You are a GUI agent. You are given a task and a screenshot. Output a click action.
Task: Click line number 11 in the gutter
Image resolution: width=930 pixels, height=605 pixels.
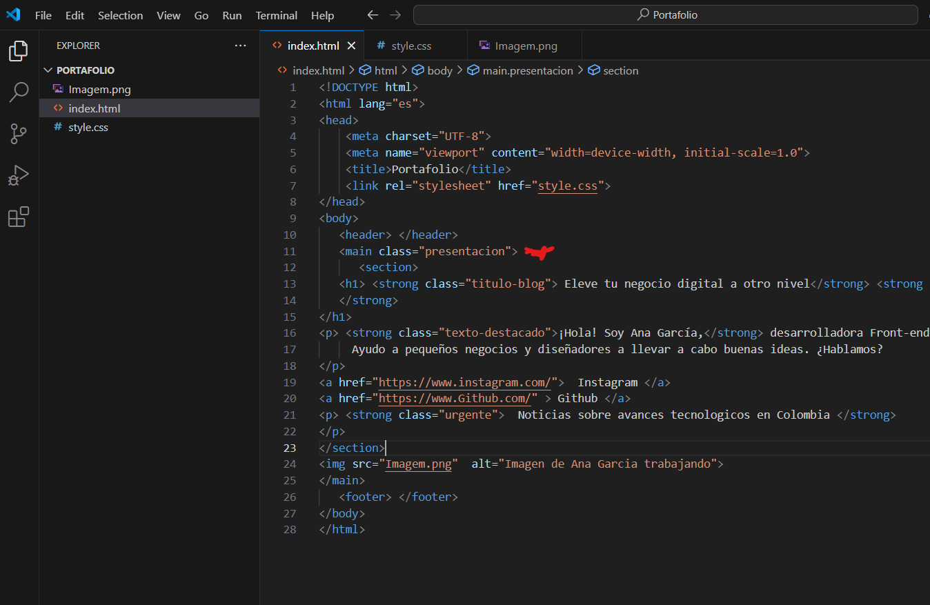[x=290, y=251]
